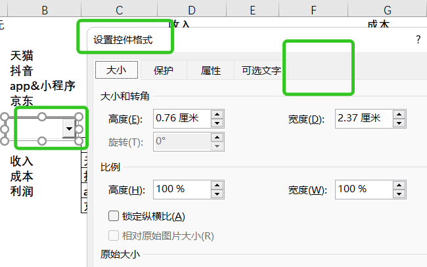The image size is (427, 267).
Task: Decrease scale width 100 % with down arrow
Action: click(398, 194)
